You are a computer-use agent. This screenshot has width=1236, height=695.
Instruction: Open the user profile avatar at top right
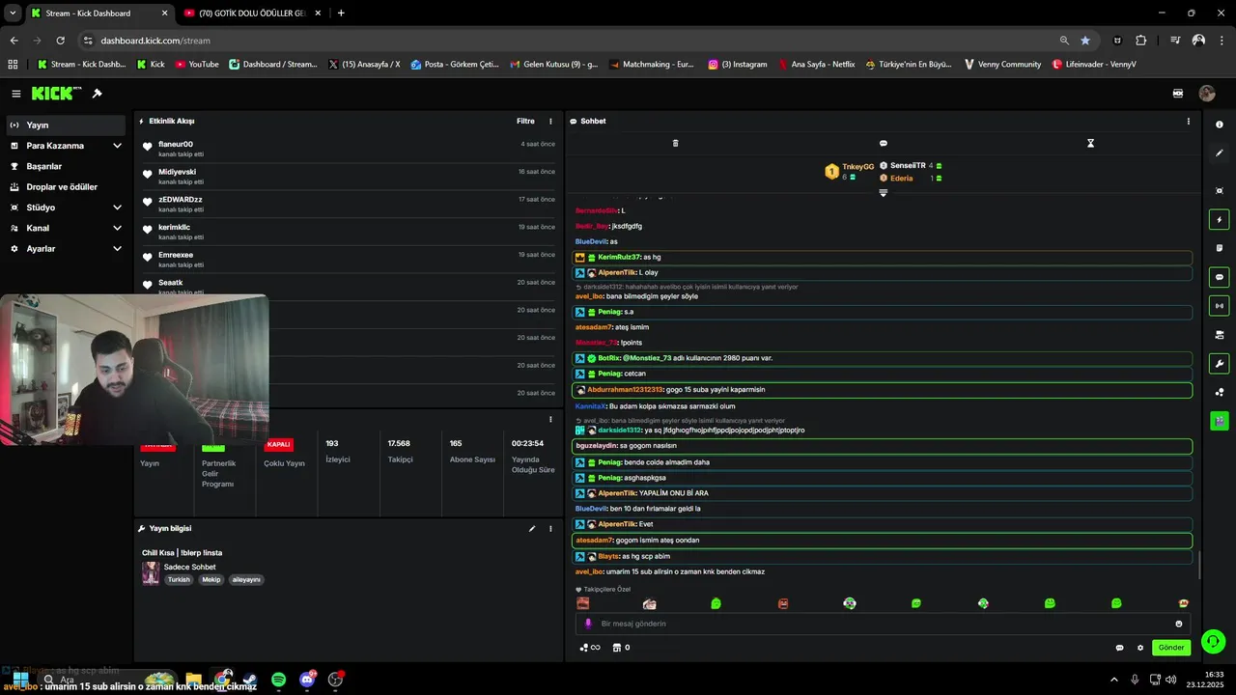1206,94
